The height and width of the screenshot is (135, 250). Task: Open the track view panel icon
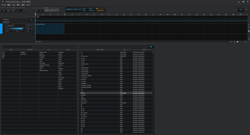coord(240,10)
